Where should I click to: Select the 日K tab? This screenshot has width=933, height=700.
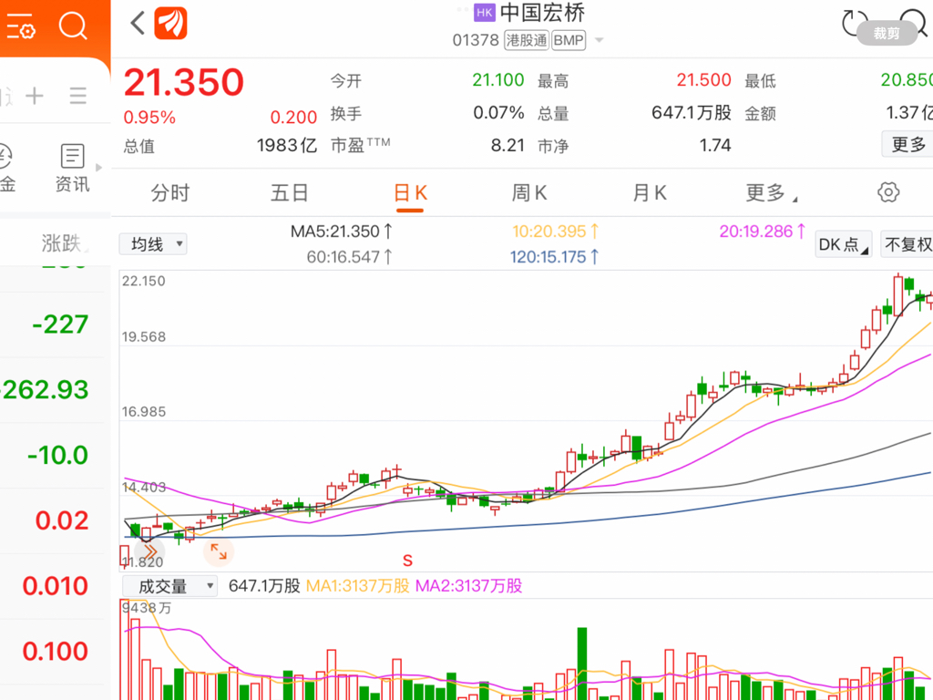411,193
